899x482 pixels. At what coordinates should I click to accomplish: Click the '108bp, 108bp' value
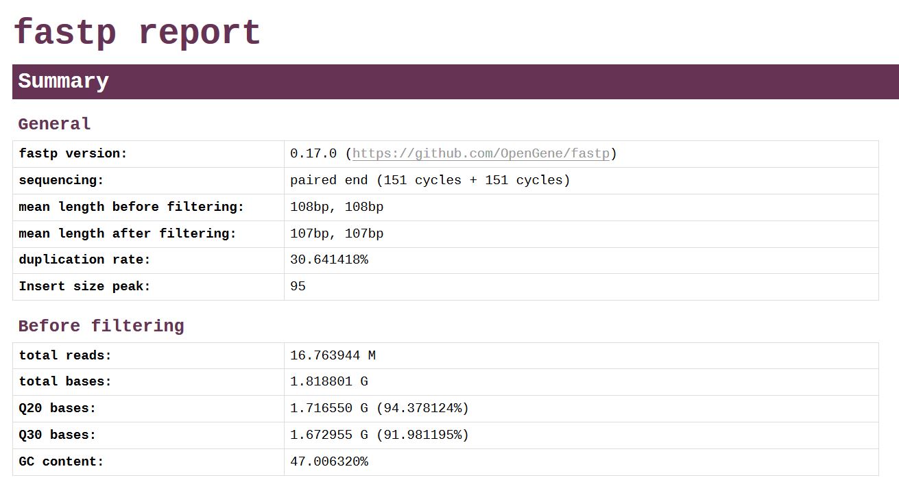point(337,207)
